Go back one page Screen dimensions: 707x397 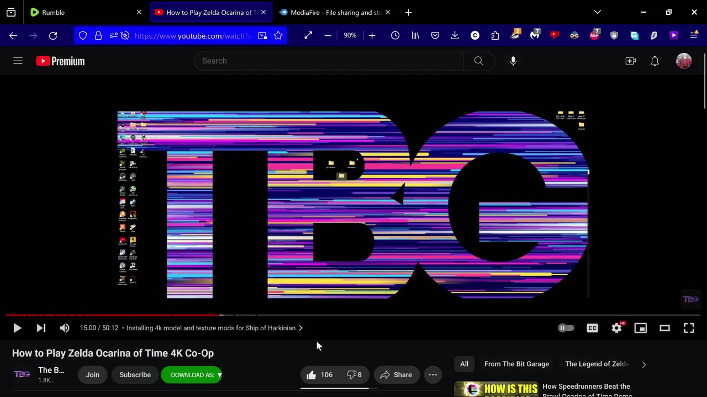coord(13,35)
